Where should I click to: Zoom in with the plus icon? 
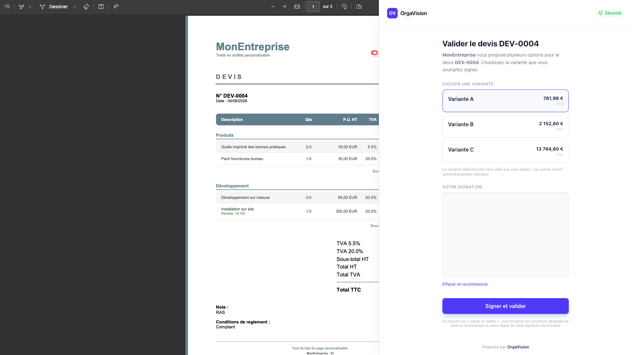(285, 7)
